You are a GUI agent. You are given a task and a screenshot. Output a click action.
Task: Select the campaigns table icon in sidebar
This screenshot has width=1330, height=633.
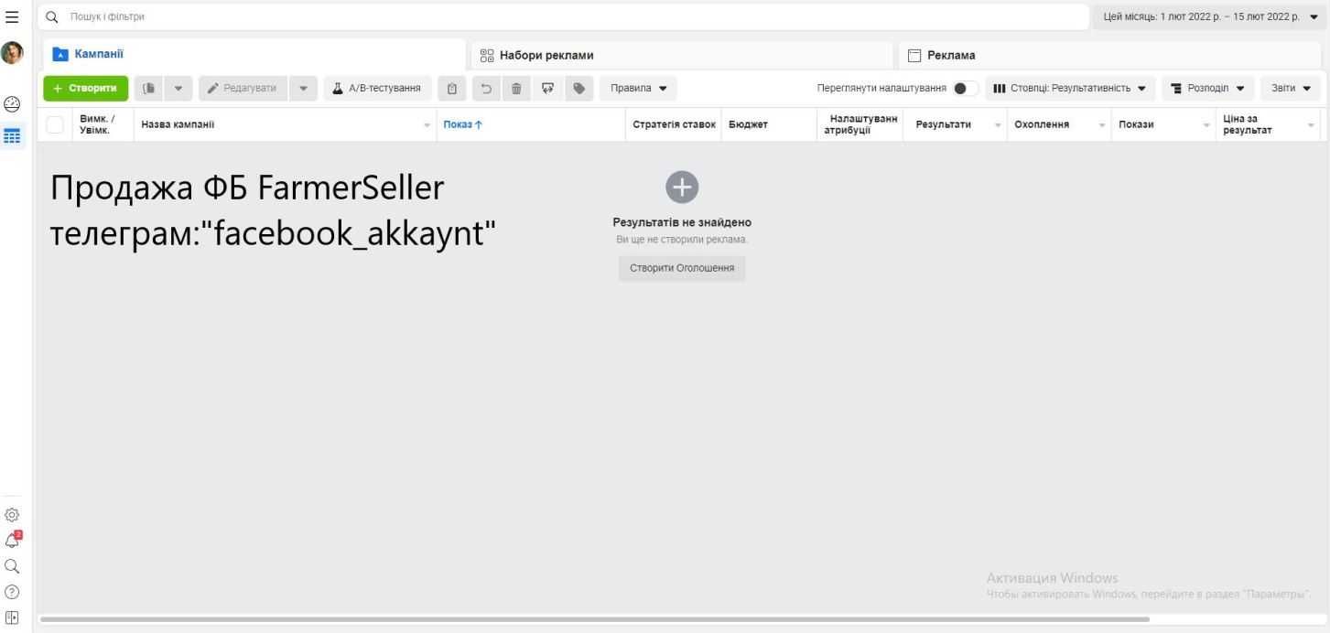[13, 135]
